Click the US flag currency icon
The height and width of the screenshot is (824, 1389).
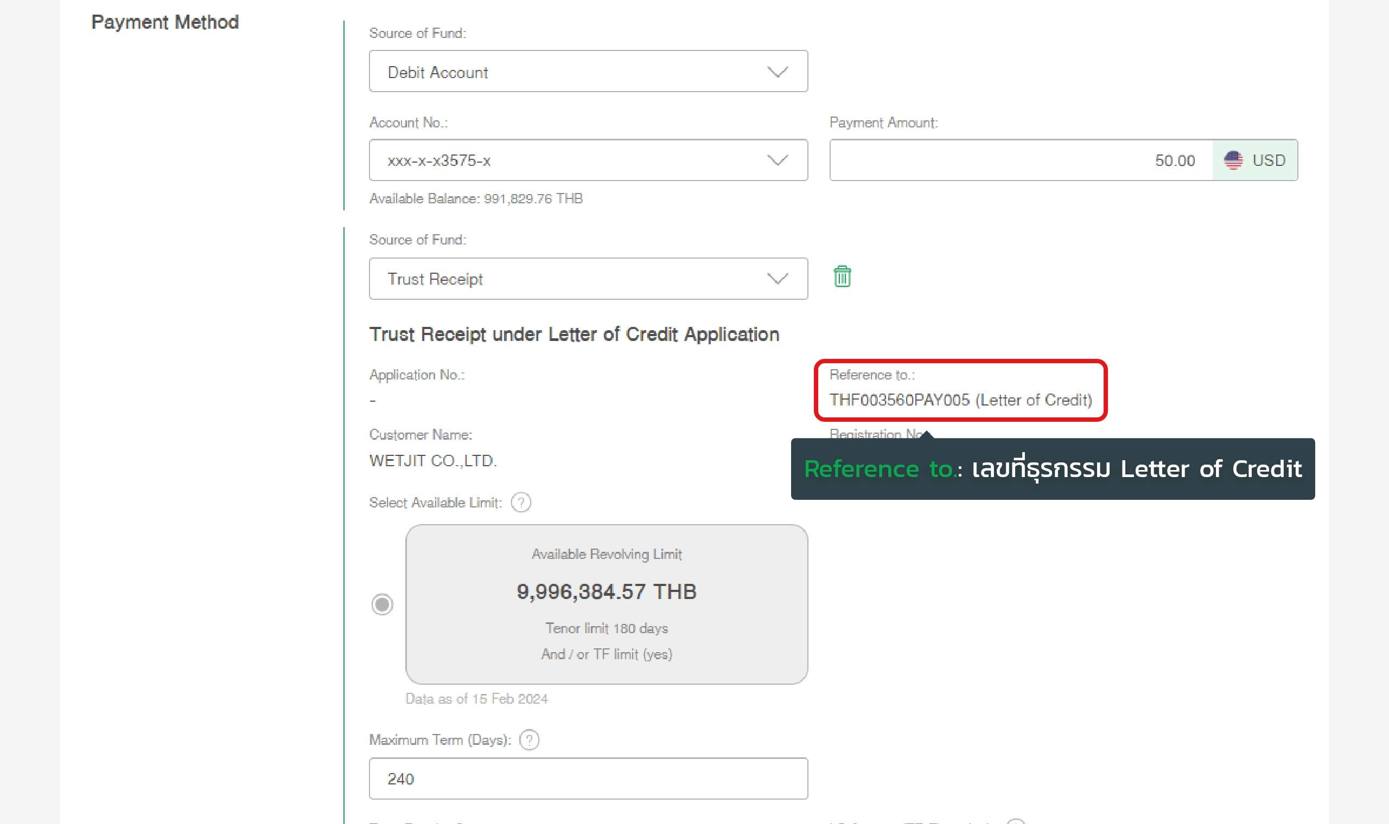1233,160
